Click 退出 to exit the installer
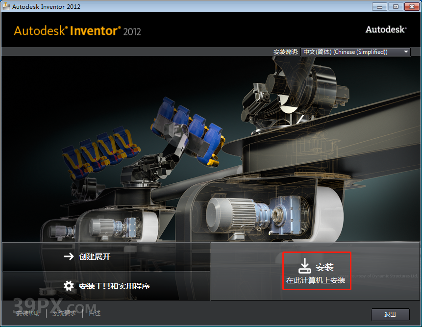The width and height of the screenshot is (422, 327). 390,314
